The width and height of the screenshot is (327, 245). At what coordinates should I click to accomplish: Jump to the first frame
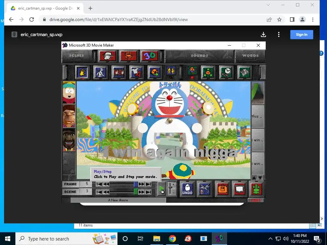[99, 184]
